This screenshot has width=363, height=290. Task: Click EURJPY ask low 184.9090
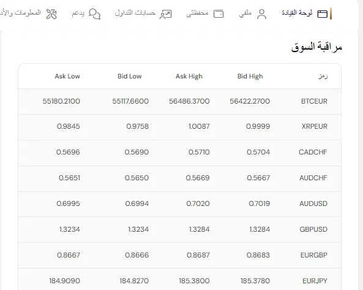[65, 281]
